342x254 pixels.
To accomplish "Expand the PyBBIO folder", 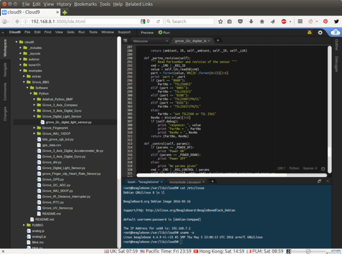I will tap(24, 225).
